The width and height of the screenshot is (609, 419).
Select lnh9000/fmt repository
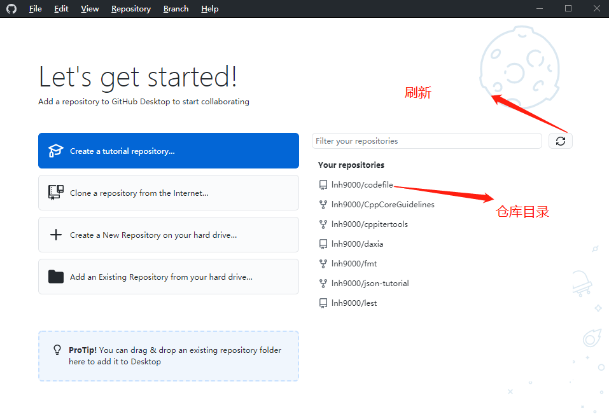[x=354, y=264]
